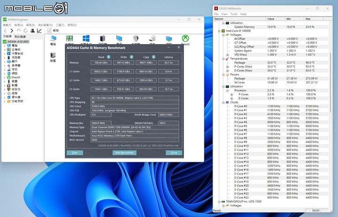Open the network computers icon in content pane
Viewport: 338px width, 217px height.
(169, 39)
